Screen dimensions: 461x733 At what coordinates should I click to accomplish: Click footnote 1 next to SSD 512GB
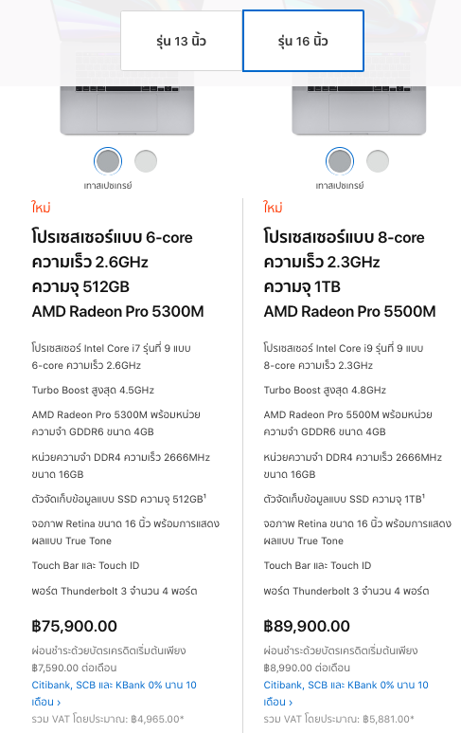204,497
